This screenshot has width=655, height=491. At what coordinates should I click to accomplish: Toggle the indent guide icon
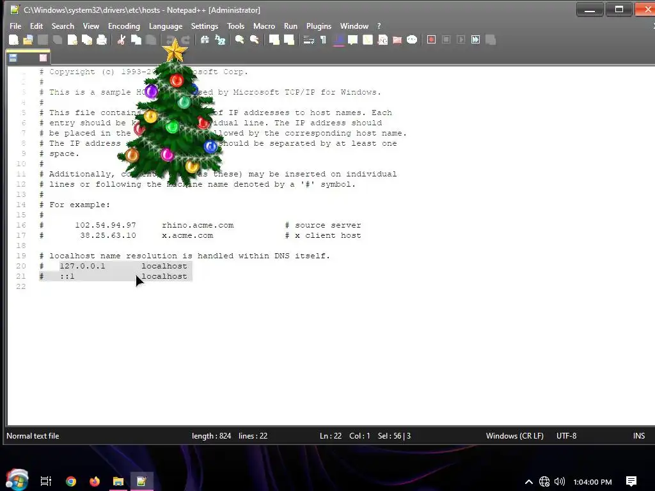click(338, 40)
